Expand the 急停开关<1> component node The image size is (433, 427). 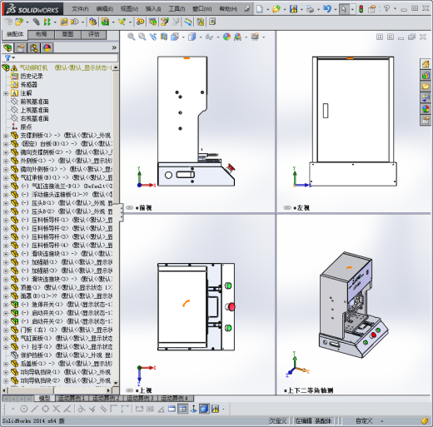(6, 305)
